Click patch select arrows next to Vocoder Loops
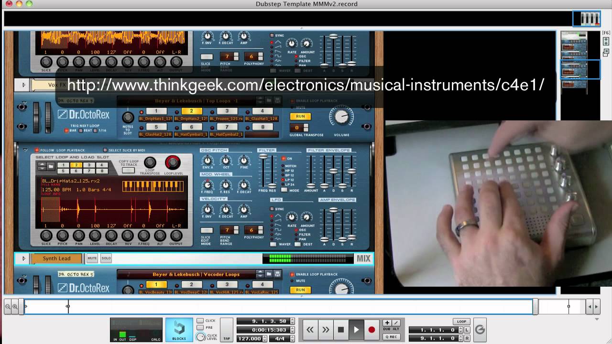This screenshot has width=612, height=344. [260, 274]
